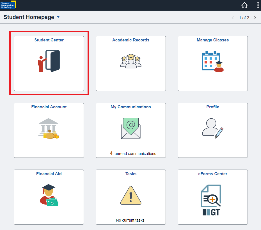Click the Manage Classes tile title
The height and width of the screenshot is (230, 261).
pyautogui.click(x=212, y=40)
